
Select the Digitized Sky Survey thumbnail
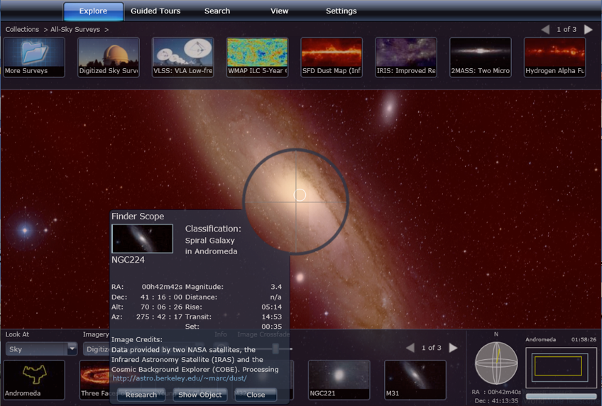pos(108,57)
